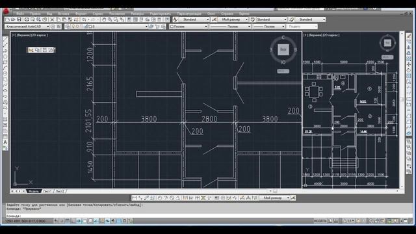Click the Open file icon
This screenshot has height=234, width=416.
pos(13,19)
